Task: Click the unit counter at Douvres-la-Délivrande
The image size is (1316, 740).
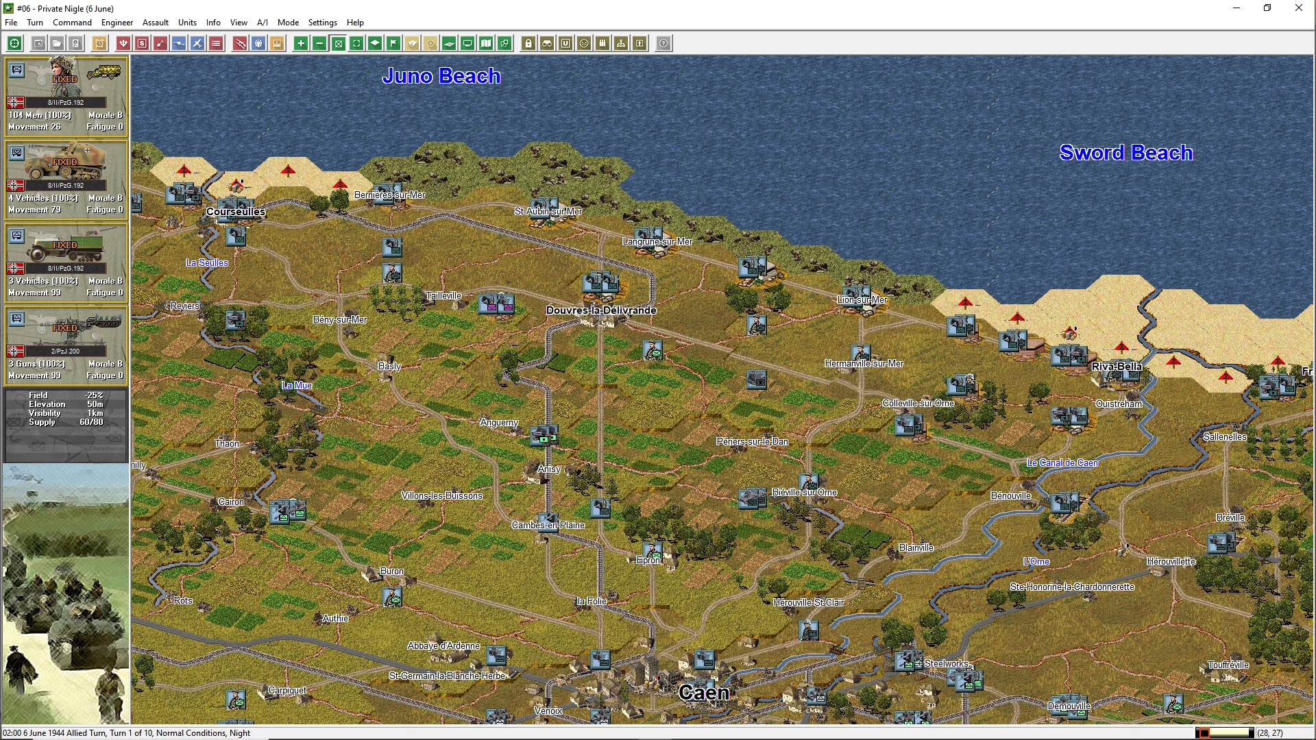Action: pos(601,282)
